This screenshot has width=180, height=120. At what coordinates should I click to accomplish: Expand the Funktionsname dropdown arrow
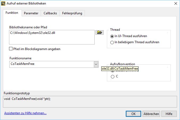[x=96, y=64]
